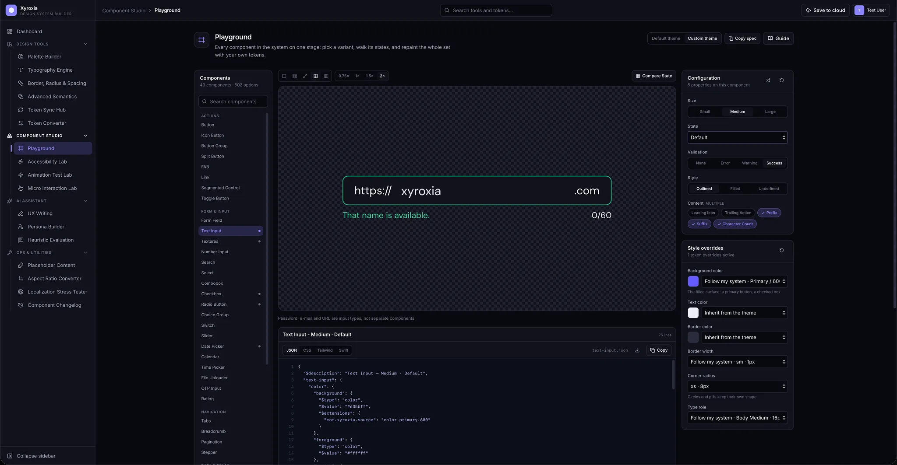Click the purple Background color swatch
The width and height of the screenshot is (897, 465).
point(693,282)
